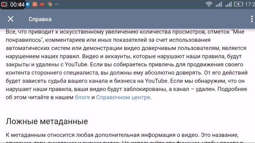Open the three-dot overflow menu

pos(252,19)
